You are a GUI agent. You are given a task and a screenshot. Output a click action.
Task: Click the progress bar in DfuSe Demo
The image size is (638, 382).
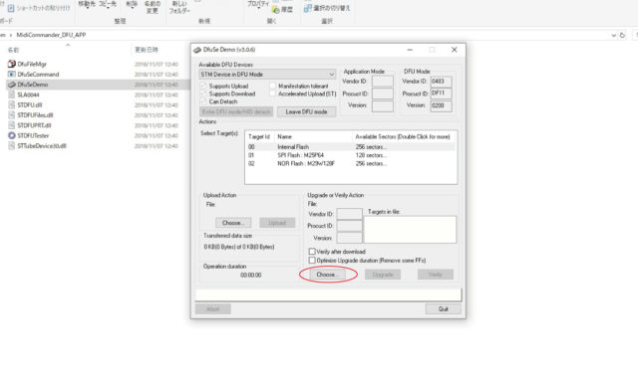pos(328,294)
